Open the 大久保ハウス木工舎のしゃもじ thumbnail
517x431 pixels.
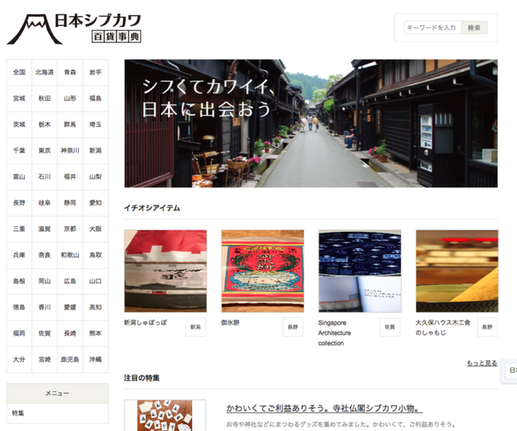(457, 271)
